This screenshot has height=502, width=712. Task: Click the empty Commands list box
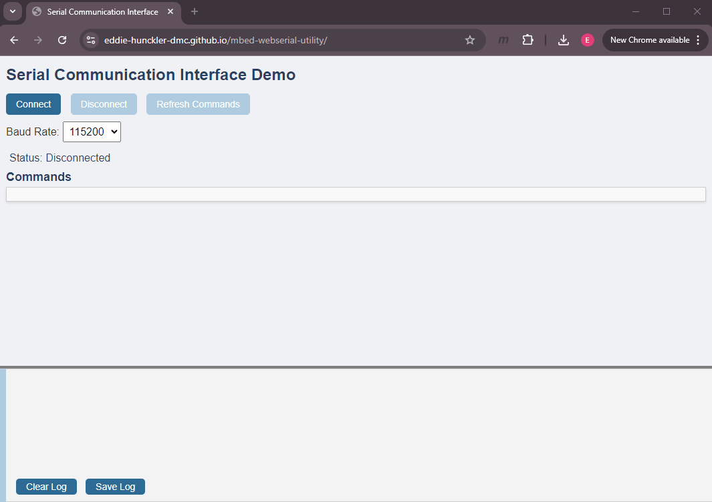pyautogui.click(x=356, y=194)
